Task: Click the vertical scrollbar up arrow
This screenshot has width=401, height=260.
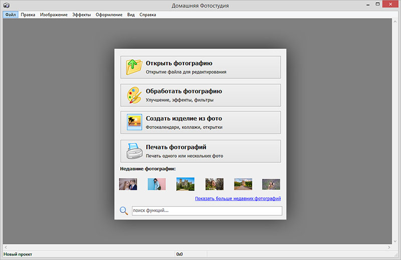Action: click(x=395, y=22)
